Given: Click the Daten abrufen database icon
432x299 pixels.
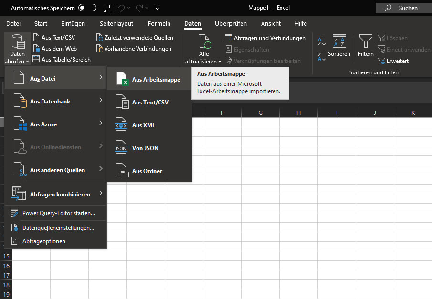Looking at the screenshot, I should pos(18,41).
